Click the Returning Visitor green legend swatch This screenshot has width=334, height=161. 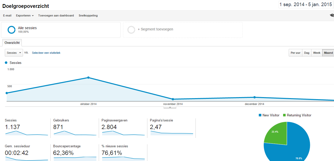(284, 115)
